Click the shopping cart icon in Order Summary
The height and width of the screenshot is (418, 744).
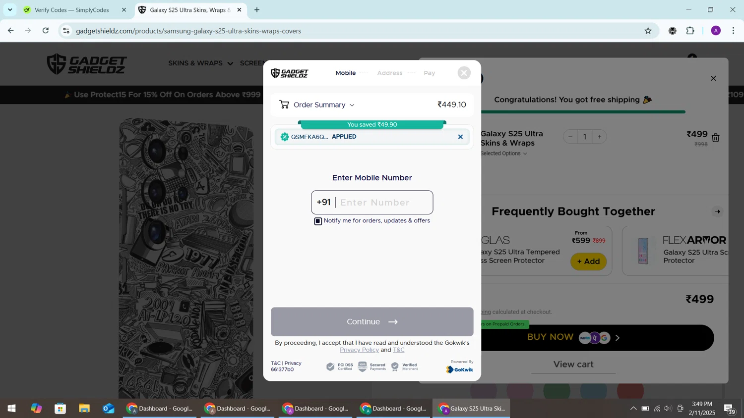tap(284, 104)
